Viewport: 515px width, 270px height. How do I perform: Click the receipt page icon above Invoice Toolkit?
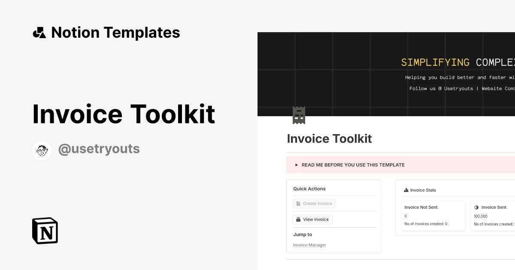point(299,115)
